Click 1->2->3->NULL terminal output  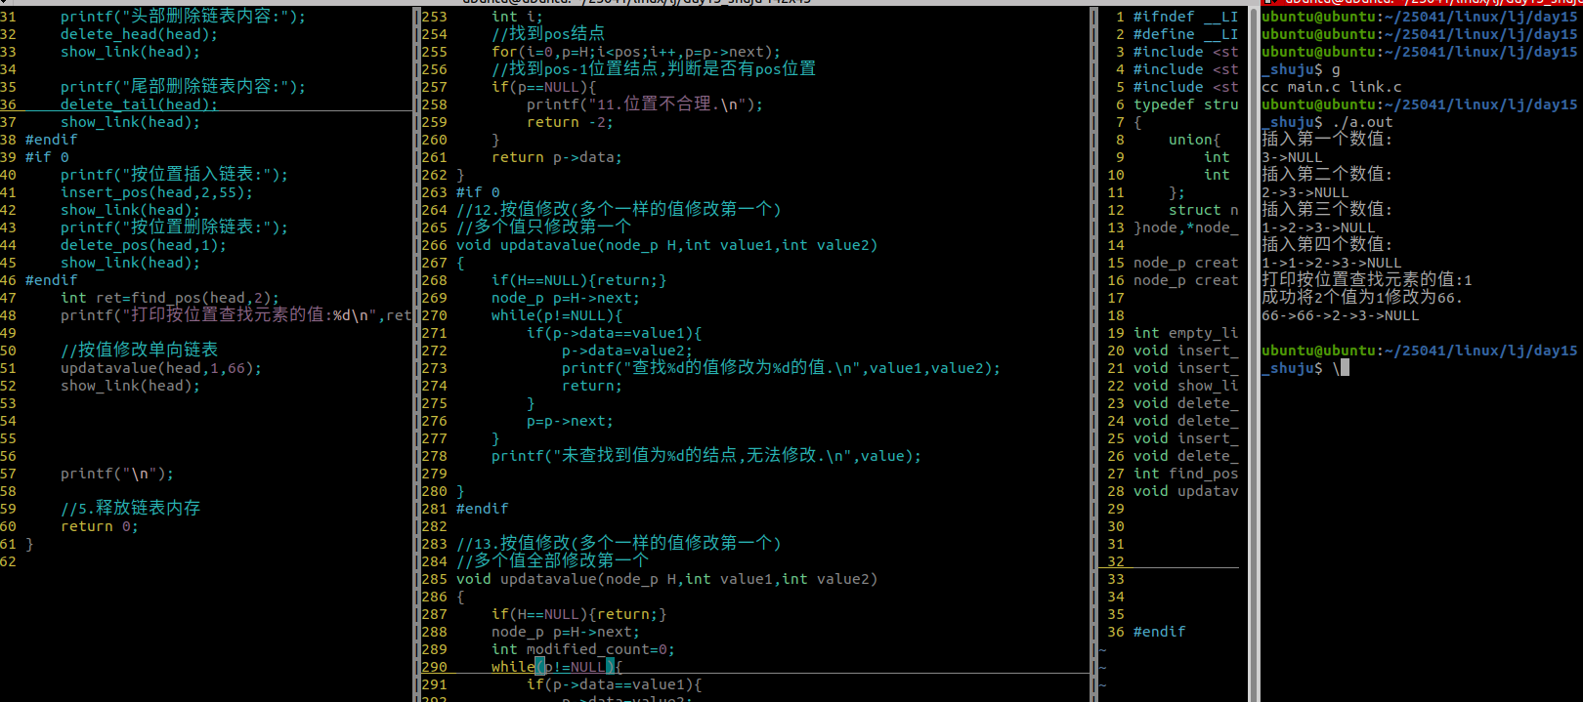click(1318, 227)
